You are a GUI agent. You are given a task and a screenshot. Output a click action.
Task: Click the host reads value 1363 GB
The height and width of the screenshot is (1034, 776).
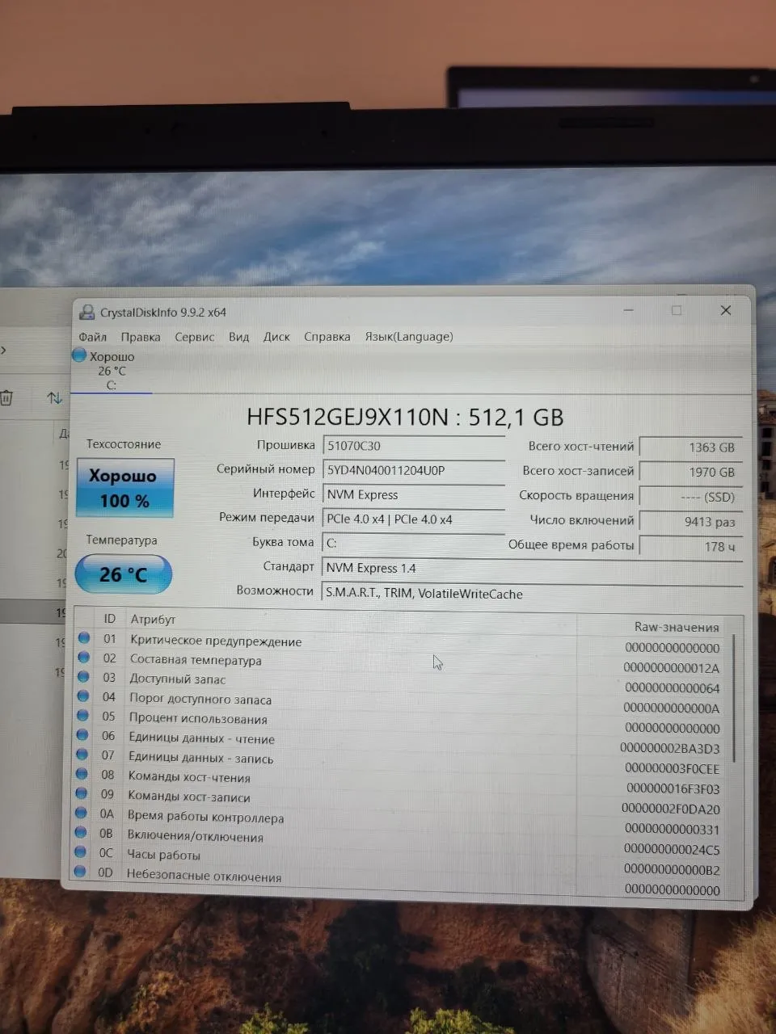pyautogui.click(x=690, y=447)
